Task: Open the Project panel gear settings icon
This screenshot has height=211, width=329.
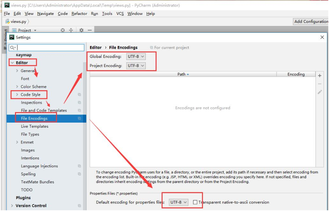Action: (81, 30)
